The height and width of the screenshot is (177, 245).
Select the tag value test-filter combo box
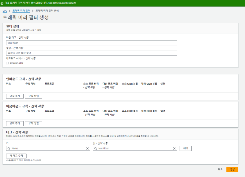[x=135, y=148]
